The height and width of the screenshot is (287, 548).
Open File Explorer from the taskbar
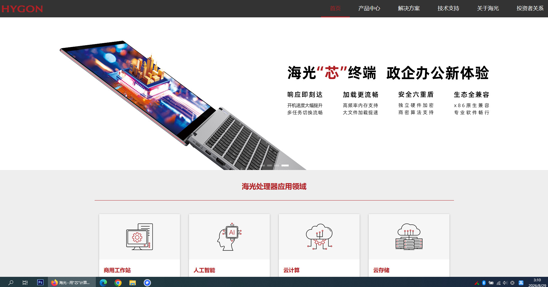click(133, 283)
